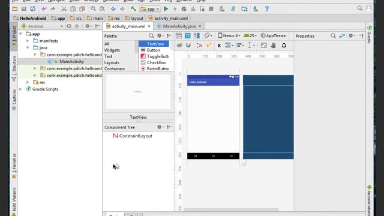384x216 pixels.
Task: Click the Replace toolbar icon
Action: (102, 9)
